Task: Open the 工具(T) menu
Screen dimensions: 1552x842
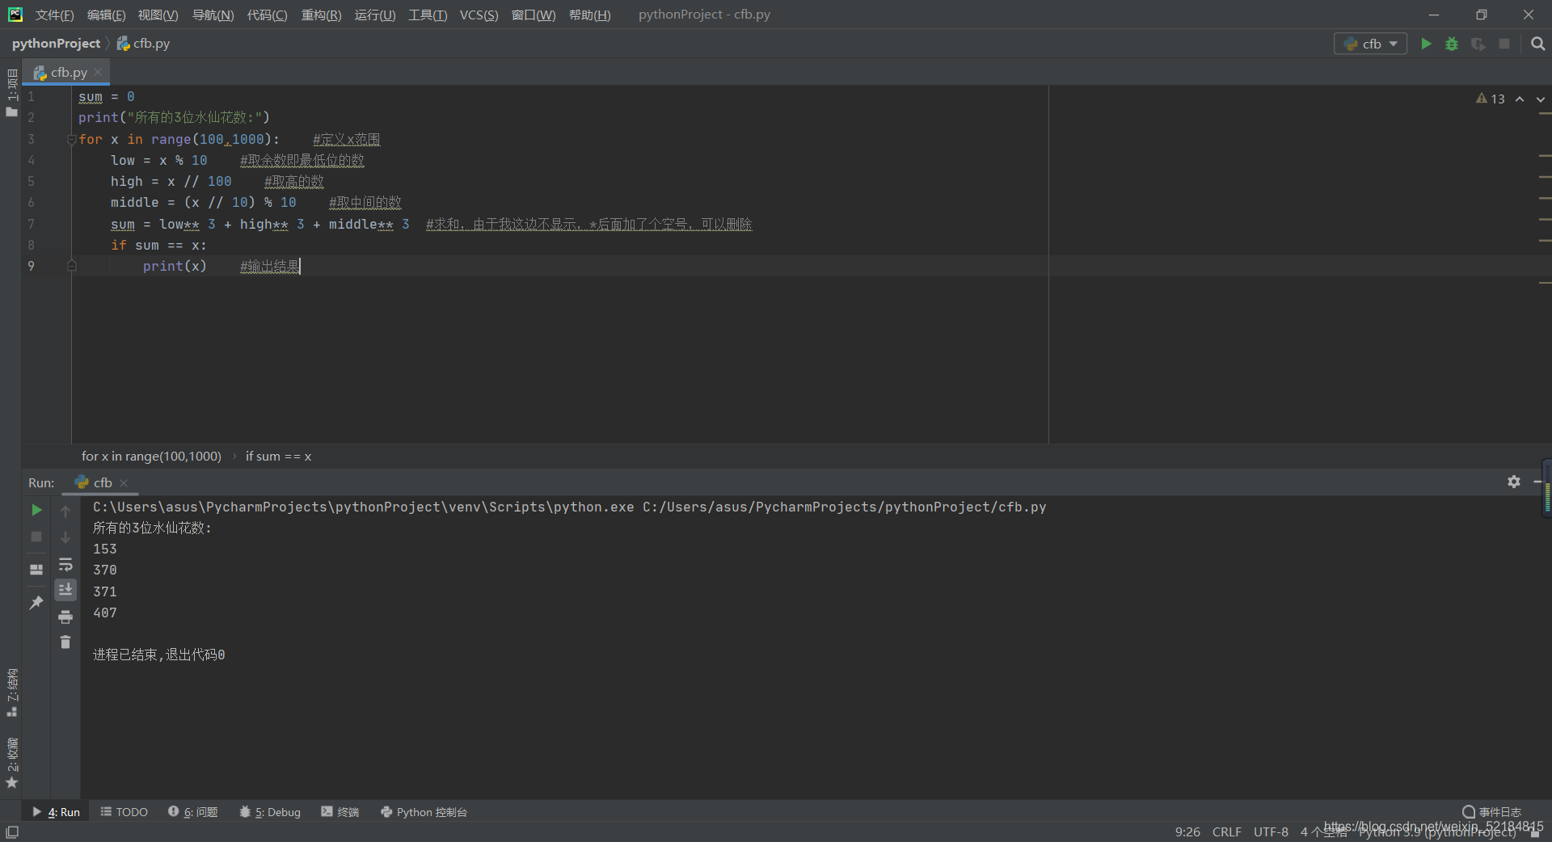Action: 428,15
